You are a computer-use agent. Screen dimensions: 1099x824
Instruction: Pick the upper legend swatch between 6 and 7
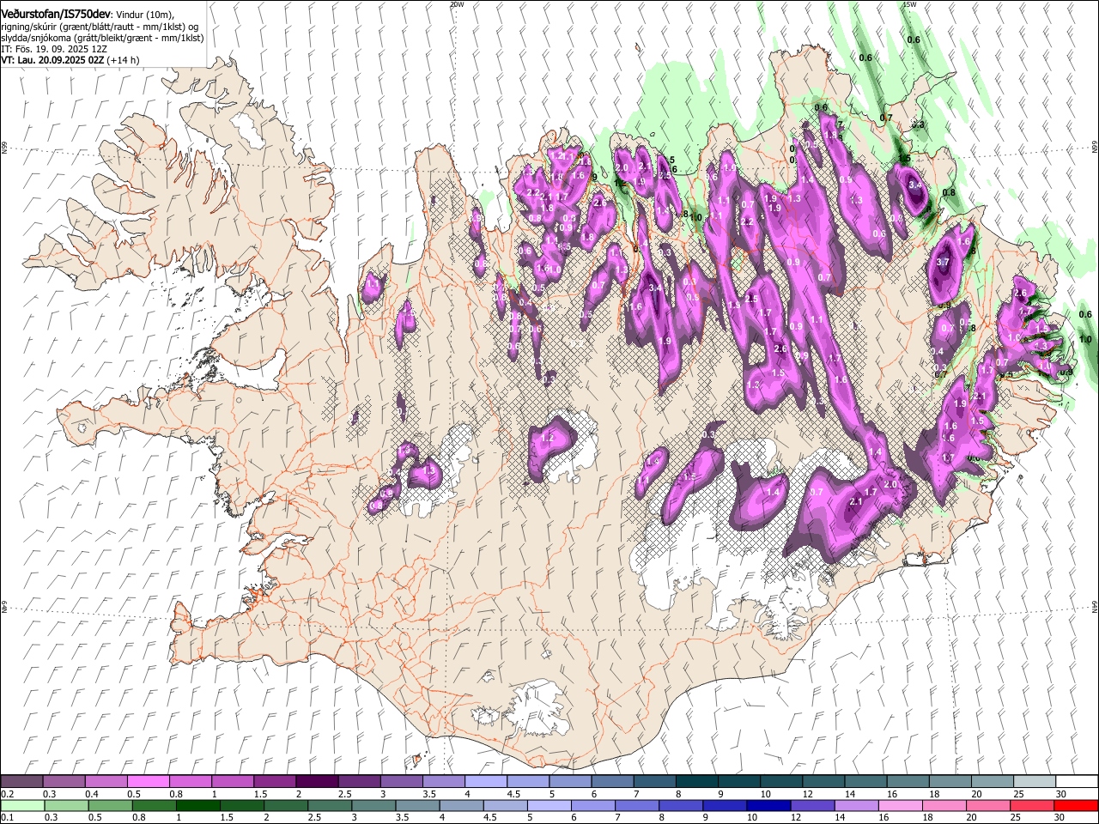pyautogui.click(x=612, y=781)
